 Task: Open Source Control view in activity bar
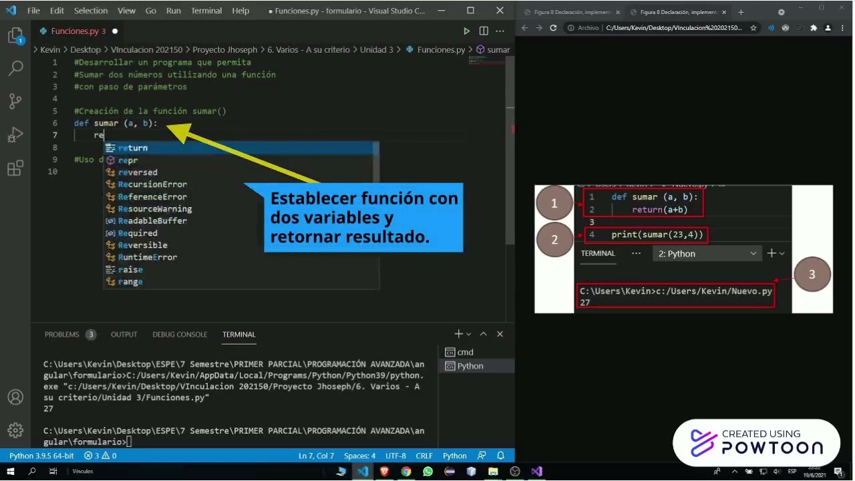[15, 102]
